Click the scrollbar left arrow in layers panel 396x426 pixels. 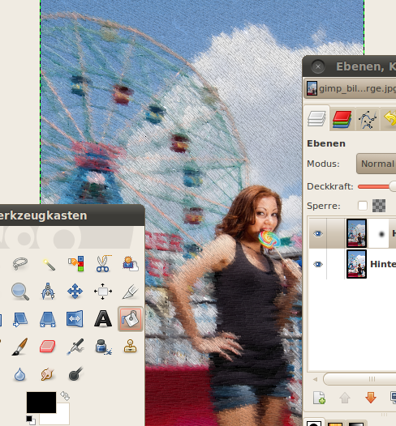(316, 379)
